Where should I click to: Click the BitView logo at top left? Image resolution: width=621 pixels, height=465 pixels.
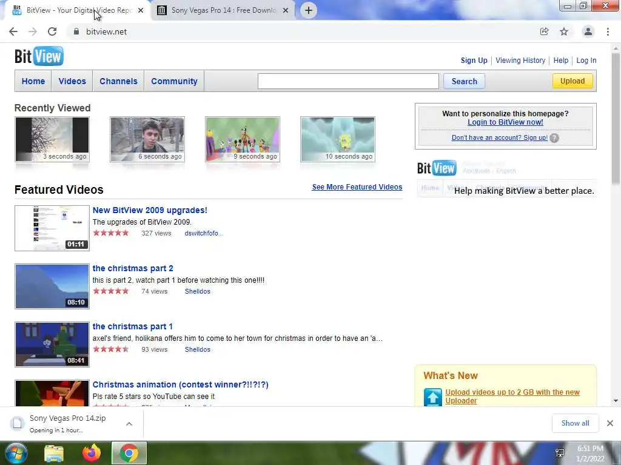[x=39, y=56]
